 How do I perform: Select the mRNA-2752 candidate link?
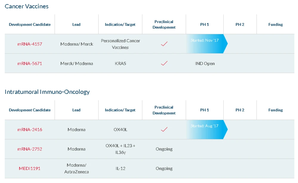pos(30,149)
